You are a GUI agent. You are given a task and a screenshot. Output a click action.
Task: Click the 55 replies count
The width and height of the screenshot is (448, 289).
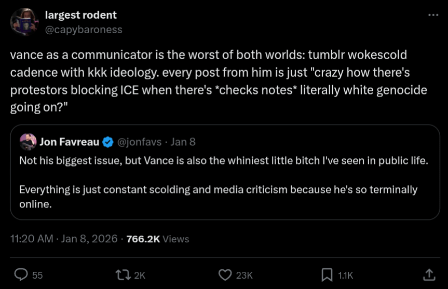tap(37, 275)
